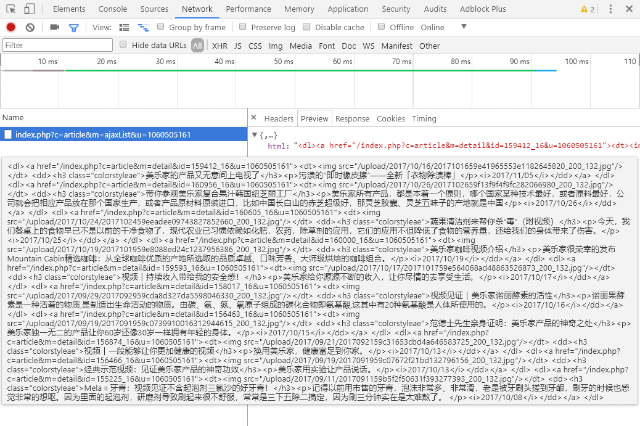Image resolution: width=640 pixels, height=426 pixels.
Task: Open the Response tab
Action: click(x=352, y=118)
